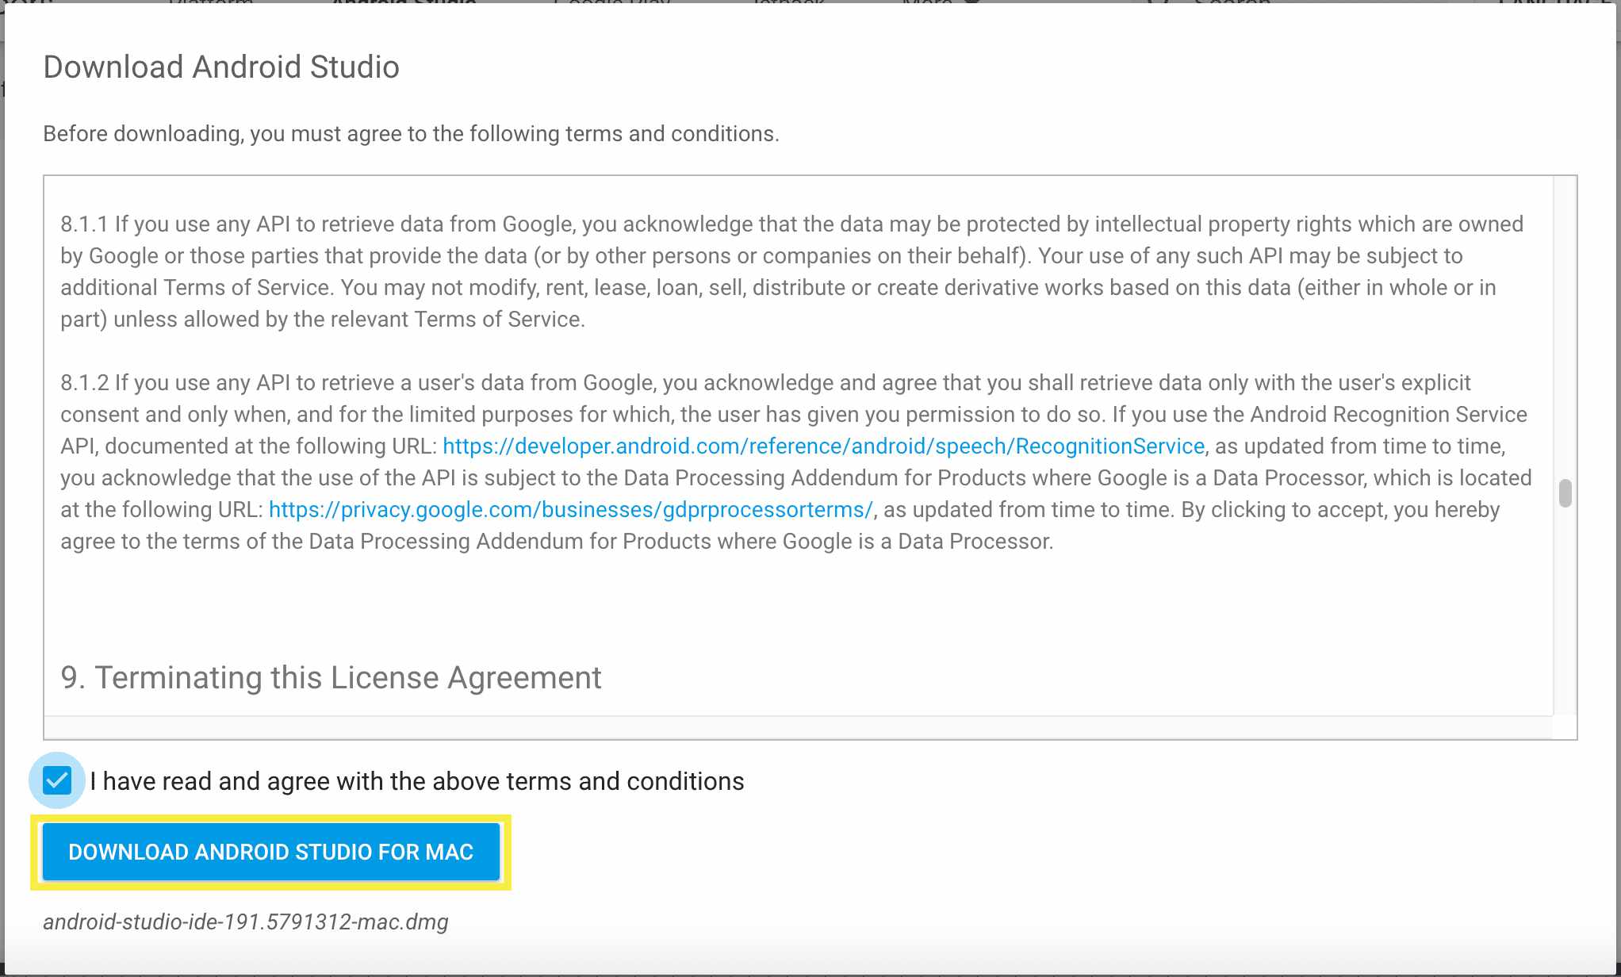Click the Android Recognition Service API link
Viewport: 1621px width, 977px height.
(x=825, y=446)
